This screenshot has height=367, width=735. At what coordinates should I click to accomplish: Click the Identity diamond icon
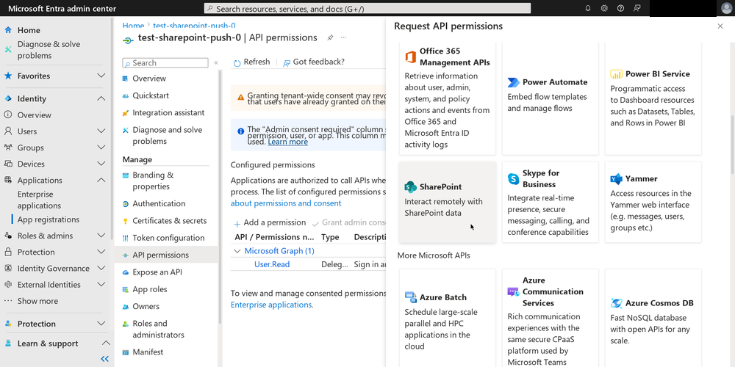coord(8,99)
